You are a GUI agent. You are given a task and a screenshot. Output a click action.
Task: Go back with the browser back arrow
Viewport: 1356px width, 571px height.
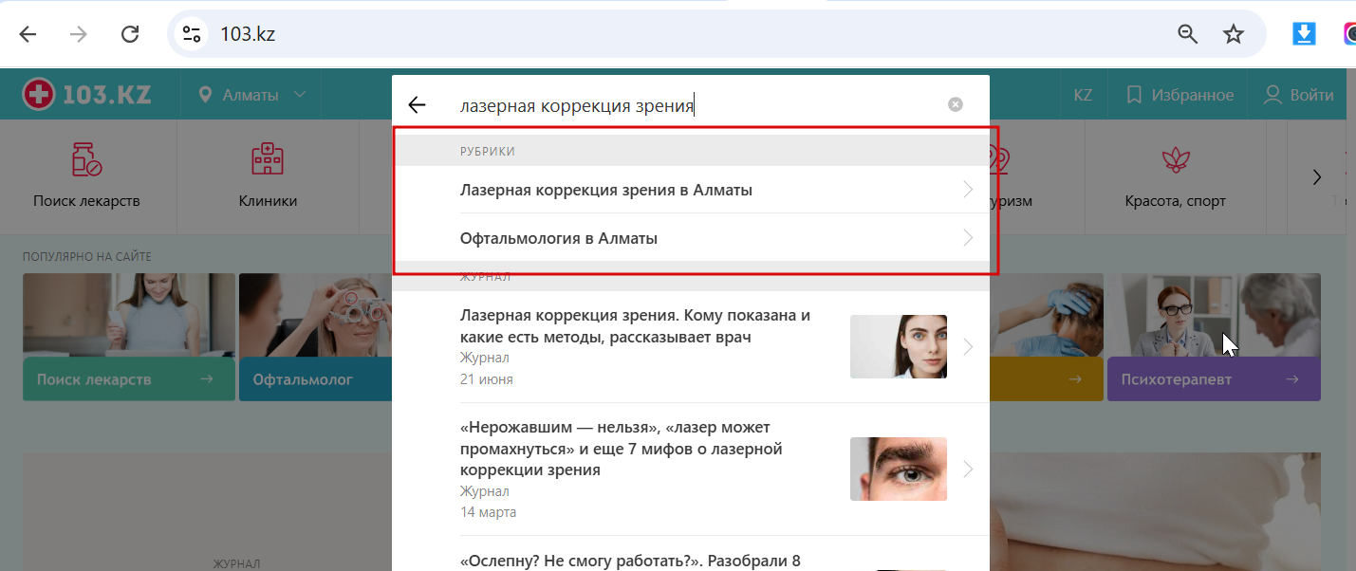(x=28, y=34)
